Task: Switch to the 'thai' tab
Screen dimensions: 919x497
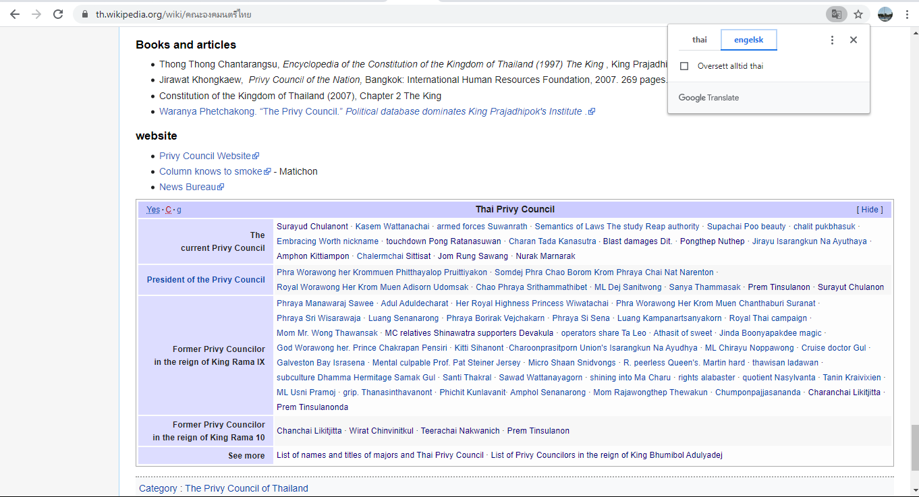Action: pos(700,40)
